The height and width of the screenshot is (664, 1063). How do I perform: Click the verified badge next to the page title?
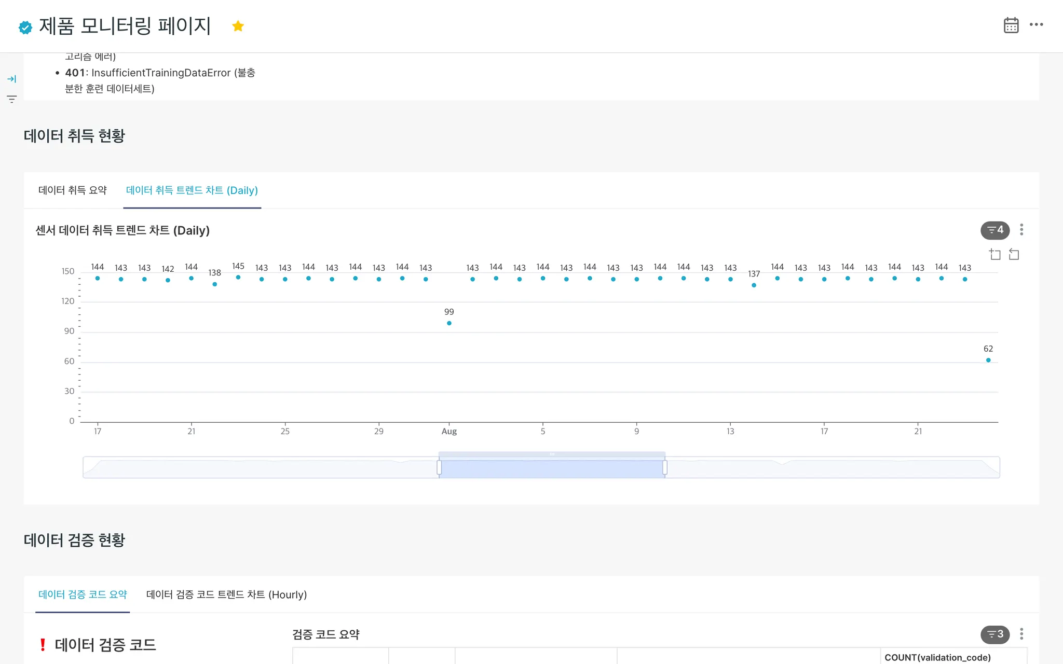[25, 27]
